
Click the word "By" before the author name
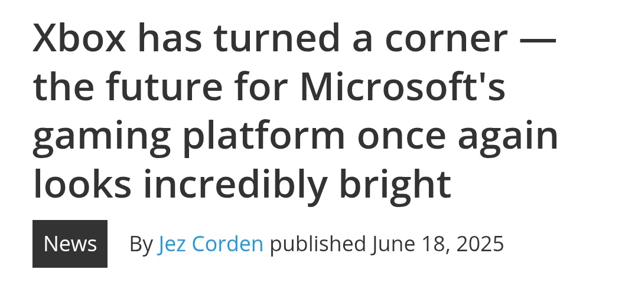coord(141,244)
